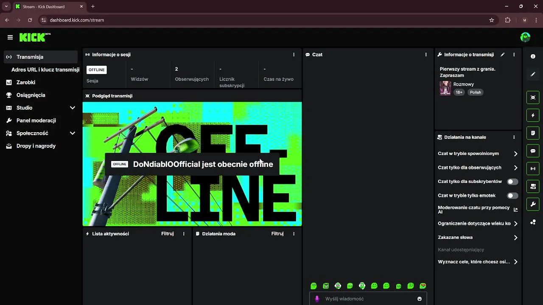
Task: Click the browser address bar URL
Action: tap(77, 20)
